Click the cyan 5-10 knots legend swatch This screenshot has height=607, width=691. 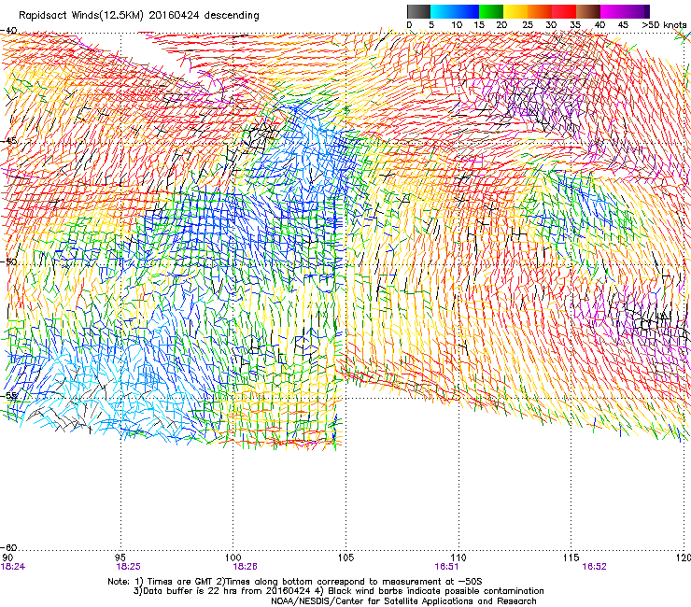tap(443, 11)
